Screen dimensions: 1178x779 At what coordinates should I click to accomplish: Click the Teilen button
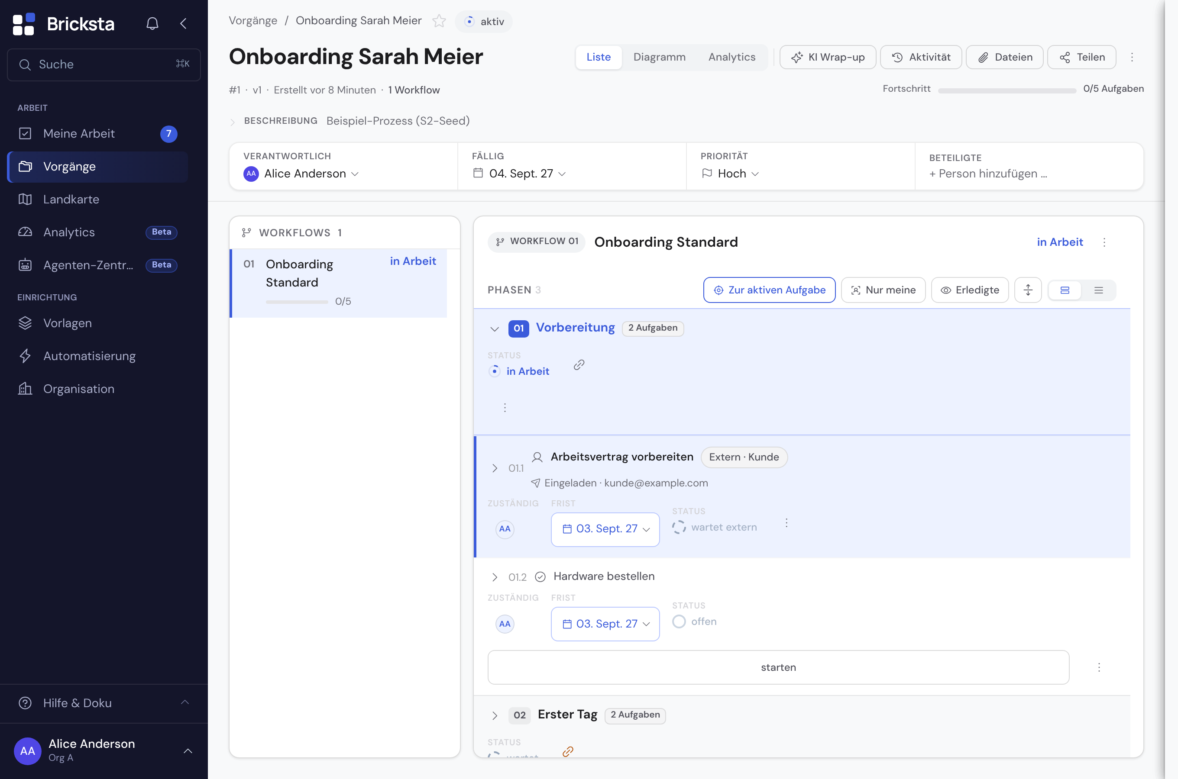pyautogui.click(x=1081, y=57)
